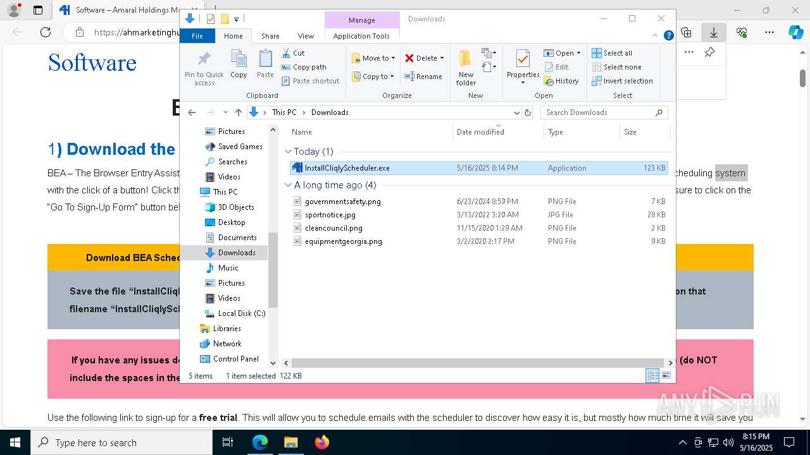The image size is (810, 455).
Task: Select the Home ribbon tab
Action: [233, 36]
